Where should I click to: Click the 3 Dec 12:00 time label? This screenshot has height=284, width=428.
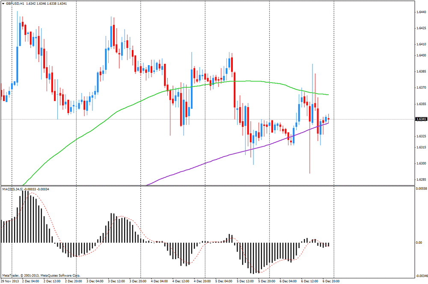(116, 281)
